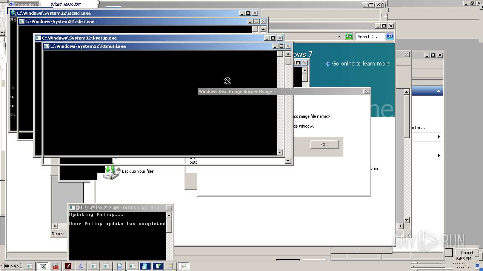Close the Windows Disc Image Burner Usage dialog
This screenshot has height=271, width=483.
(366, 91)
